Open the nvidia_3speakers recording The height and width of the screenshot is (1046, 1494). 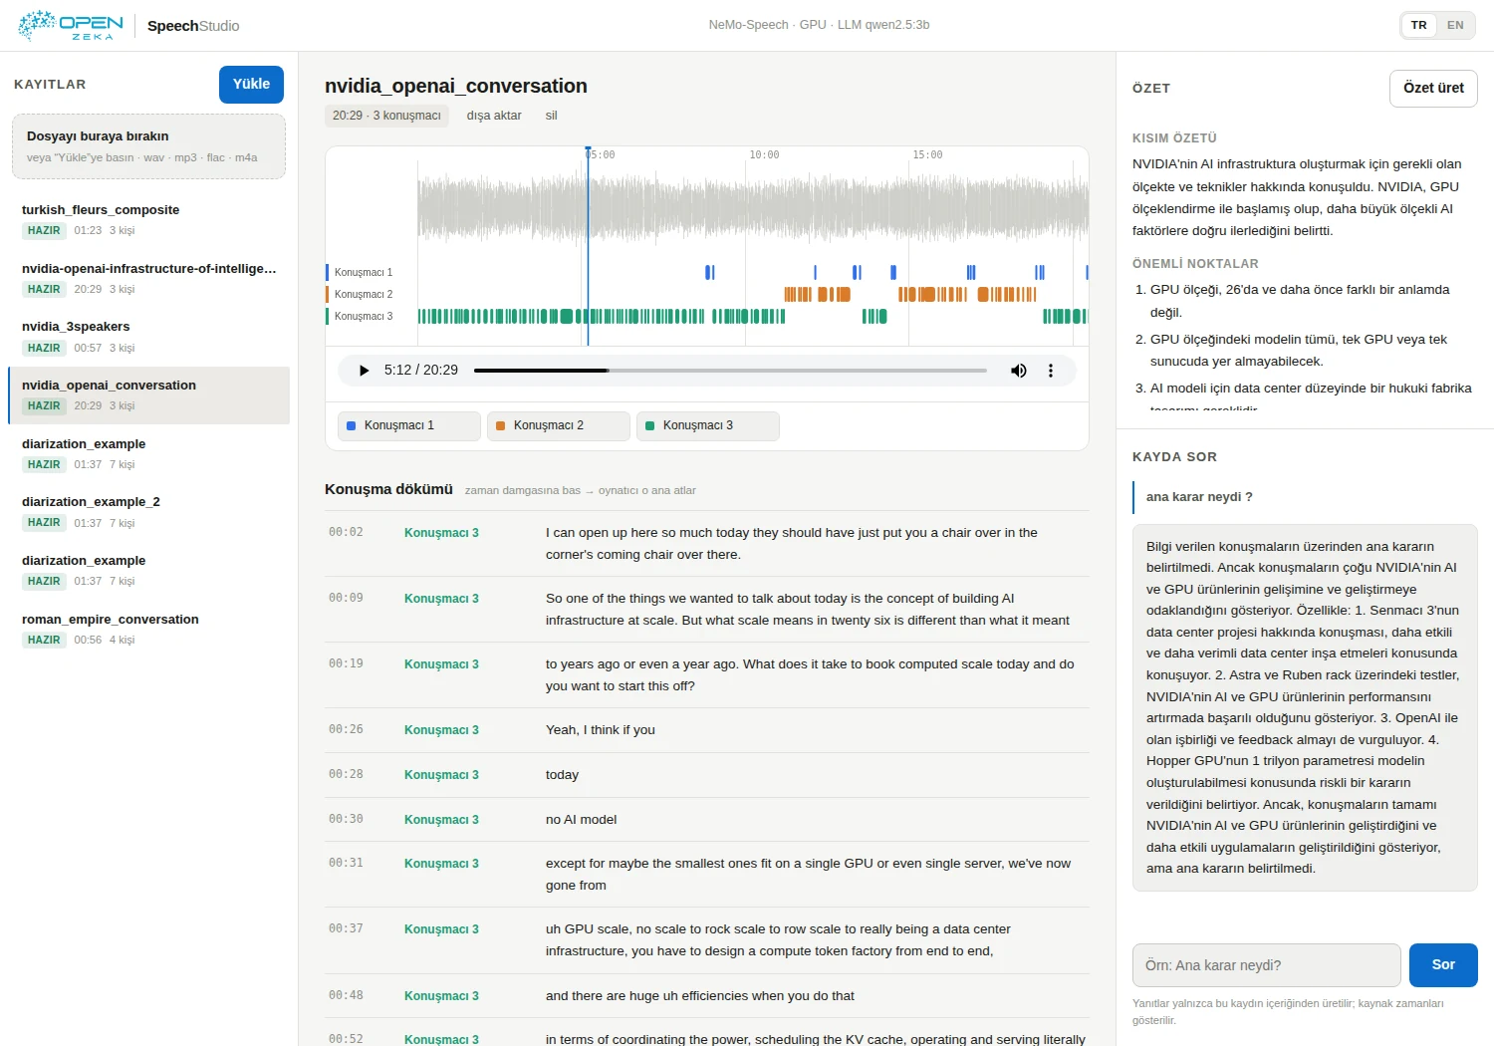coord(148,337)
